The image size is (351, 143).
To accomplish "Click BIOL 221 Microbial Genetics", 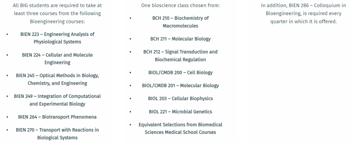I will 180,112.
